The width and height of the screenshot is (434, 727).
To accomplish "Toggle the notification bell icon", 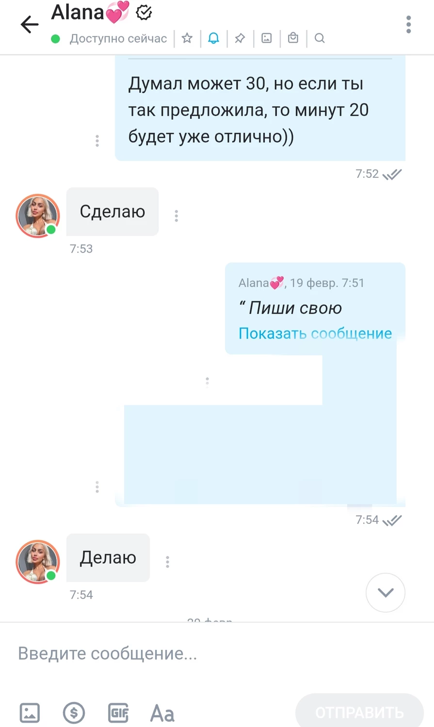I will (x=213, y=38).
